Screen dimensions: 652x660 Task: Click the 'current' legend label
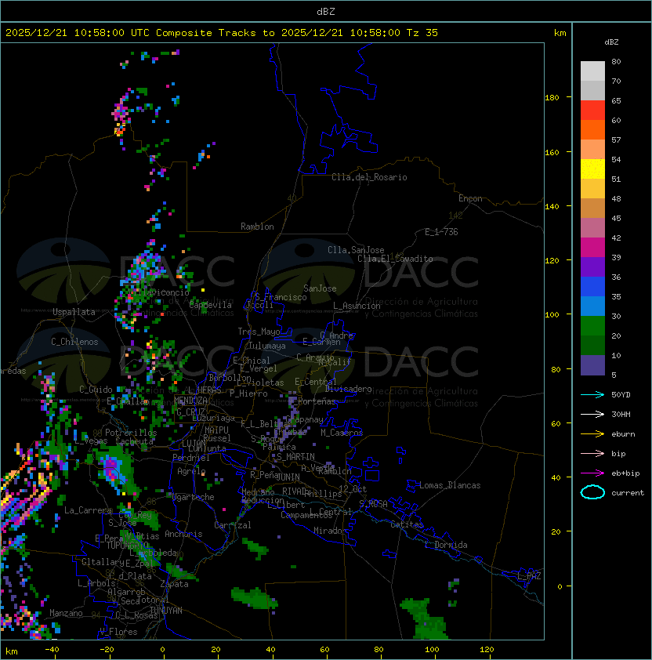point(628,493)
